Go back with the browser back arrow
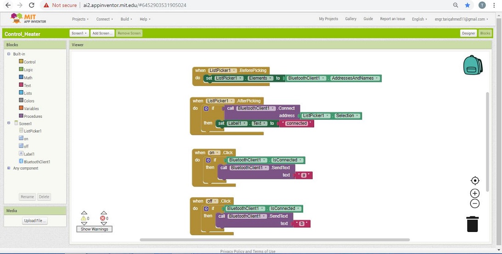The image size is (502, 254). [8, 5]
